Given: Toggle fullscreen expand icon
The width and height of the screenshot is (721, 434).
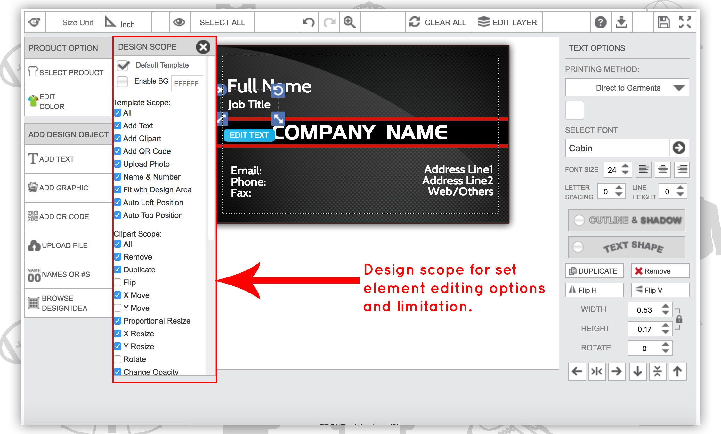Looking at the screenshot, I should [x=685, y=22].
